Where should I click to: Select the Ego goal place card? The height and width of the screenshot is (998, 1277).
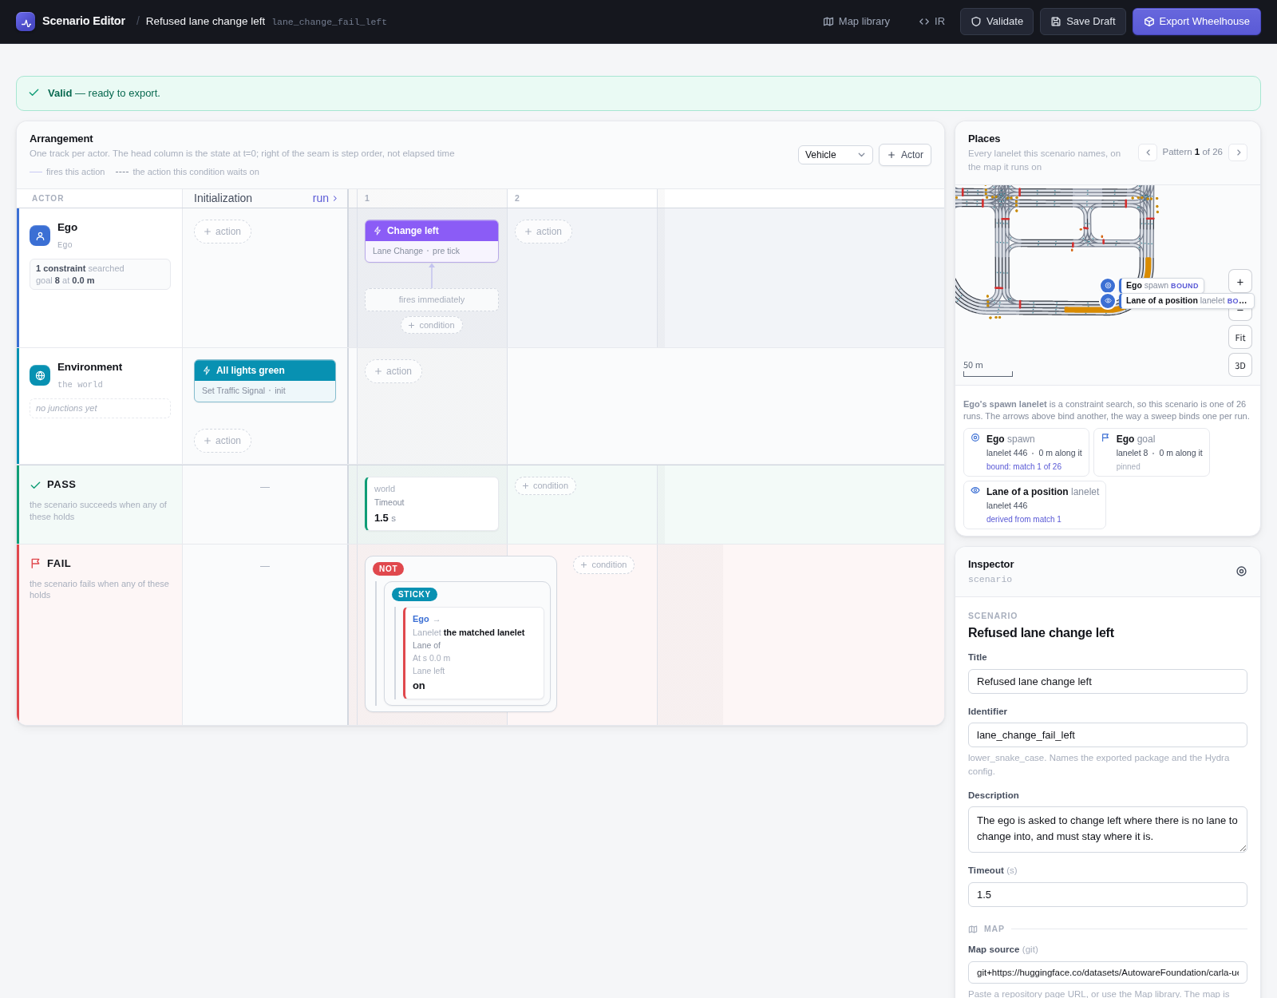[1152, 452]
